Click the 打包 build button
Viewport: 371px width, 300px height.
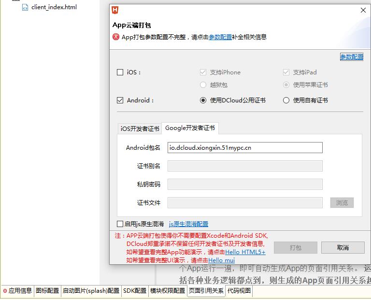296,247
